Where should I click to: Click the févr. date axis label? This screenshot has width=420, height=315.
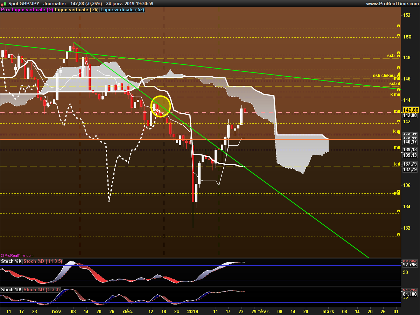[x=264, y=311]
